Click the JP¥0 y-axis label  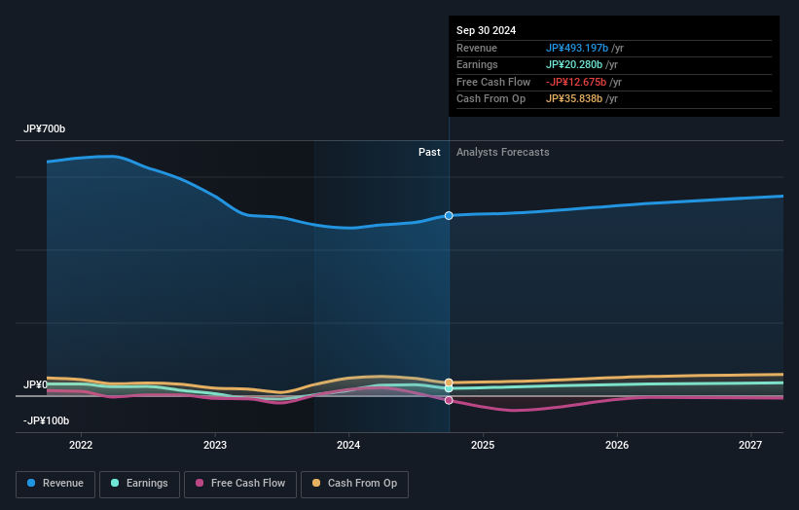35,384
